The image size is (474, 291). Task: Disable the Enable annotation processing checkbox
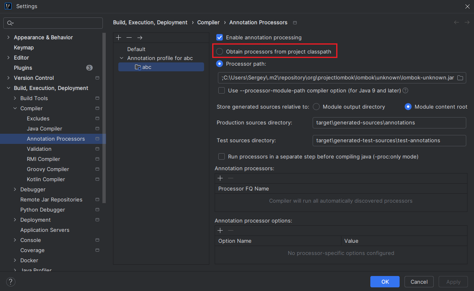[x=220, y=37]
